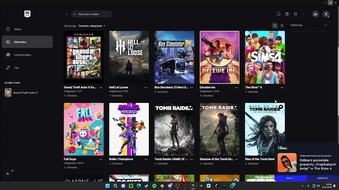Click the Wyszukaj w sklepie search field
The width and height of the screenshot is (339, 190).
coord(92,14)
